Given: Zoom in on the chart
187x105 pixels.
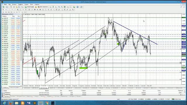Looking at the screenshot, I should pos(59,7).
